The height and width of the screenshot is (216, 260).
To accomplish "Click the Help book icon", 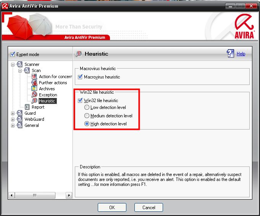I will tap(230, 54).
